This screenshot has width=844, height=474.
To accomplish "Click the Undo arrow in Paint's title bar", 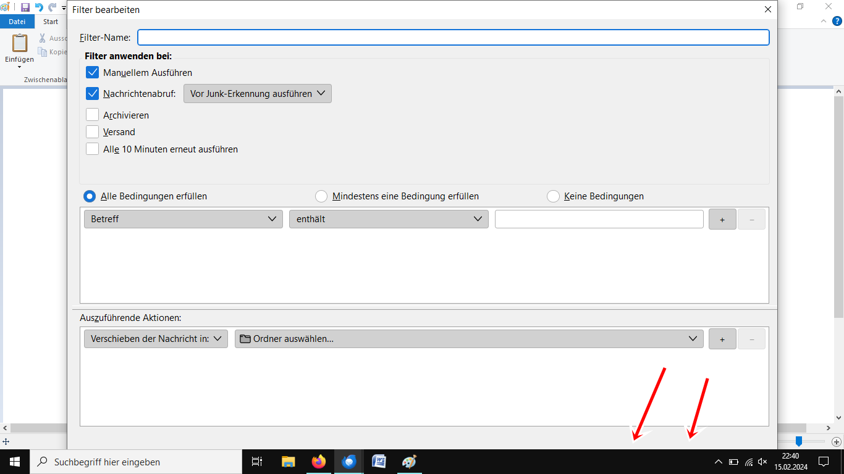I will (x=39, y=7).
